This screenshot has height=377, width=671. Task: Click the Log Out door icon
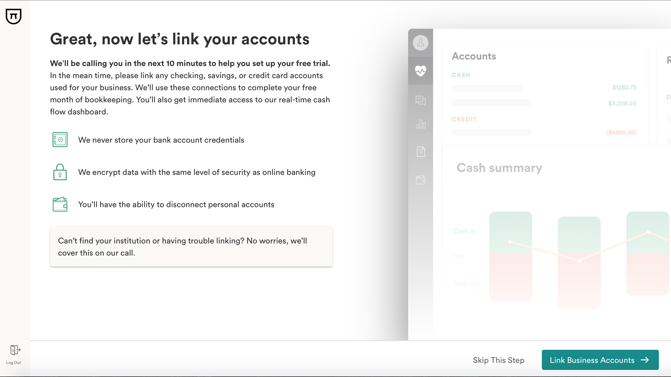pos(15,350)
